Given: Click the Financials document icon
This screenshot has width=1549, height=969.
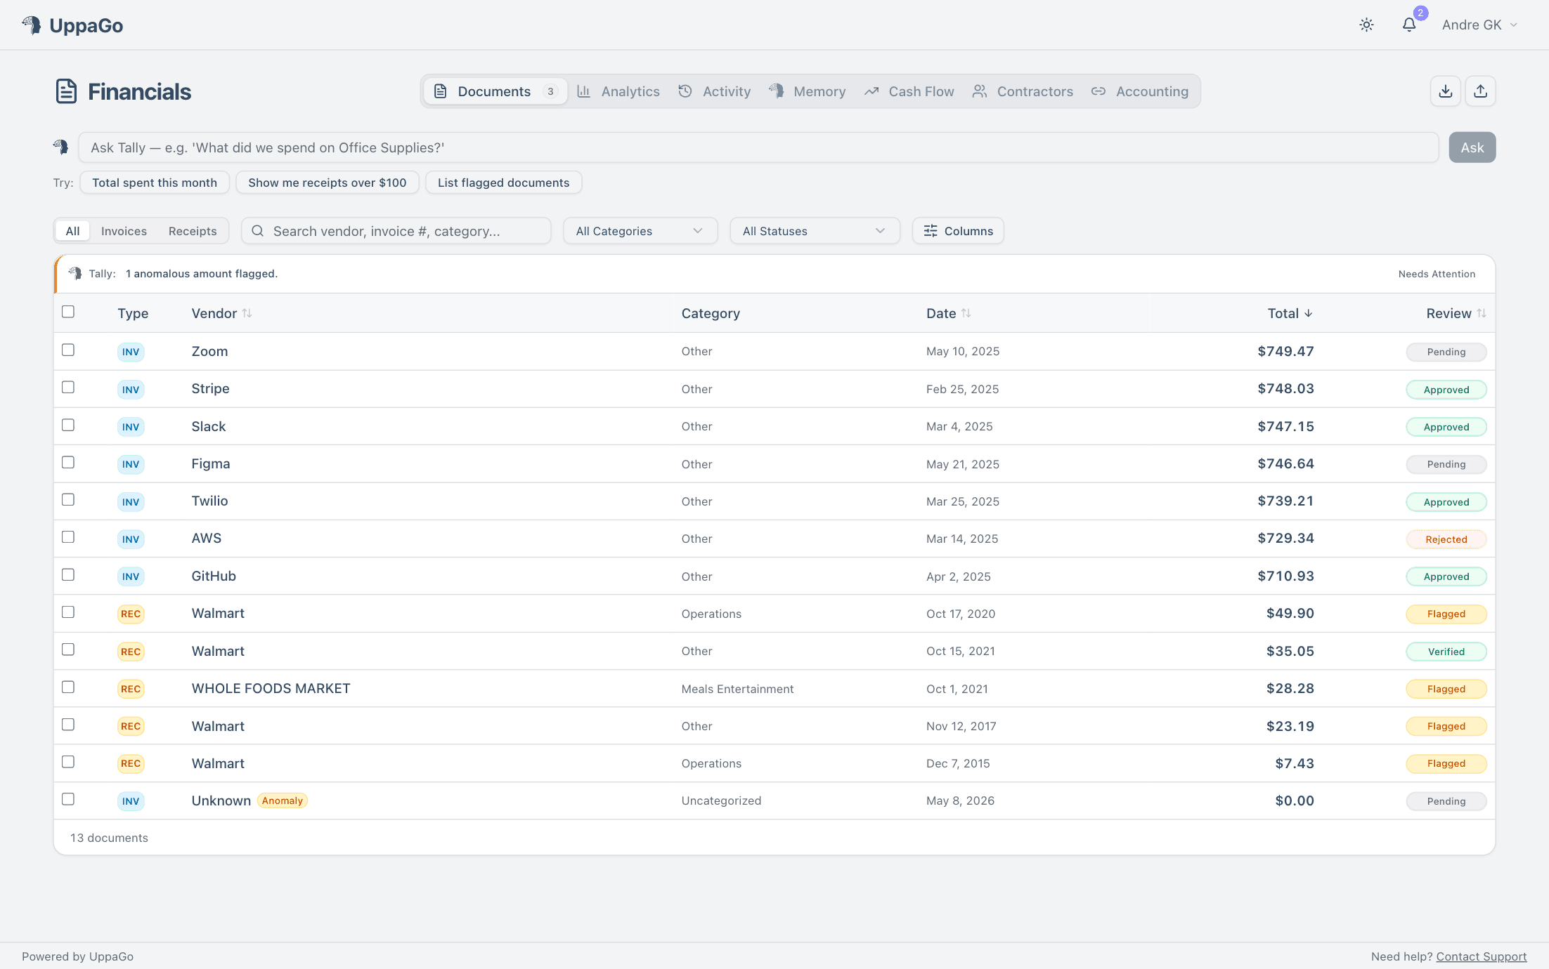Looking at the screenshot, I should pos(66,91).
